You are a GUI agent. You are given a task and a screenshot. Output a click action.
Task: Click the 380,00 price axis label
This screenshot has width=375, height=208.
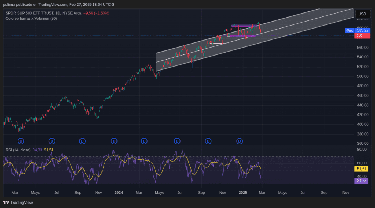363,134
